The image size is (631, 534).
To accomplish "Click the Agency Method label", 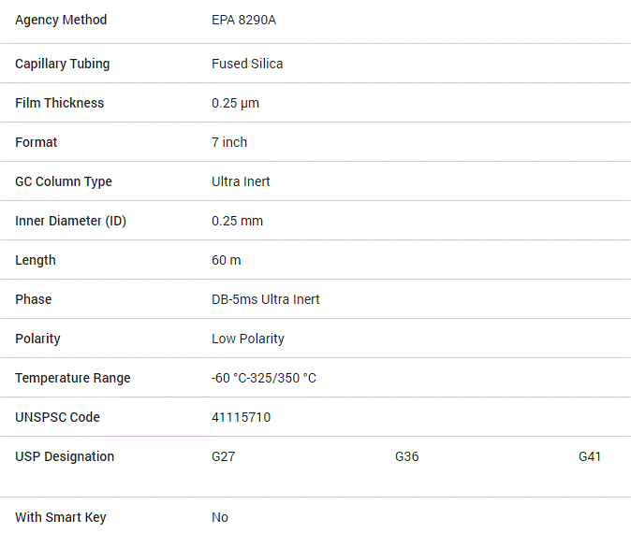I will pos(61,20).
